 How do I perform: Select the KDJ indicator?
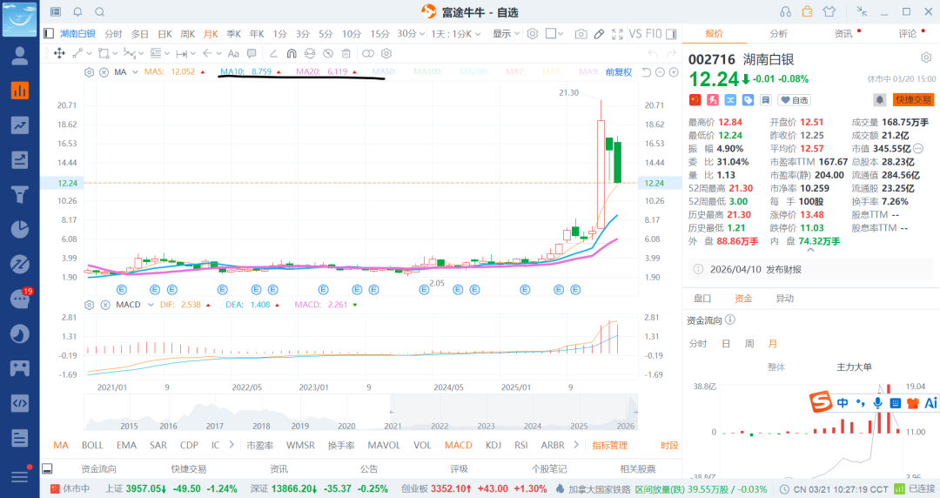(493, 445)
